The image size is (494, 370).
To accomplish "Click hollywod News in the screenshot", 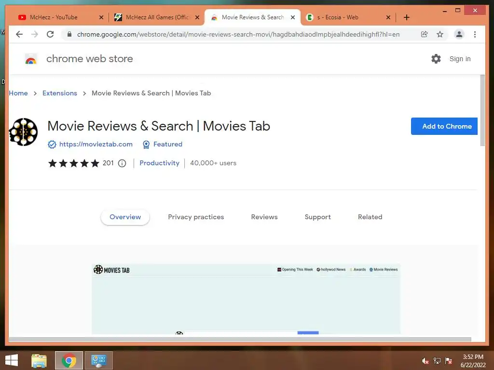I will click(x=331, y=270).
